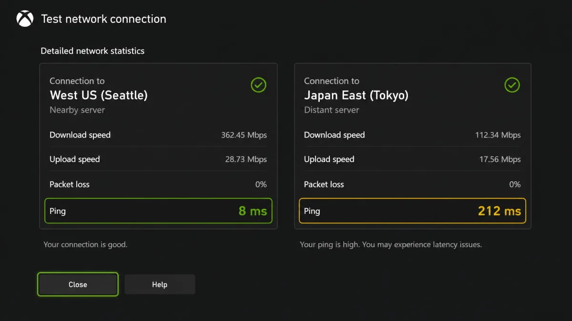Viewport: 572px width, 321px height.
Task: Click the Seattle 'Download speed' label
Action: 80,135
